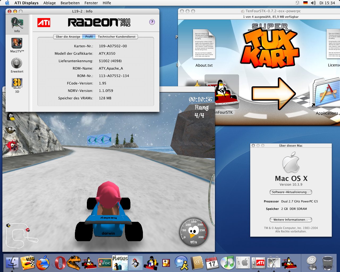This screenshot has height=272, width=340.
Task: Click the Radeon 9800 Pro logo
Action: tap(99, 22)
